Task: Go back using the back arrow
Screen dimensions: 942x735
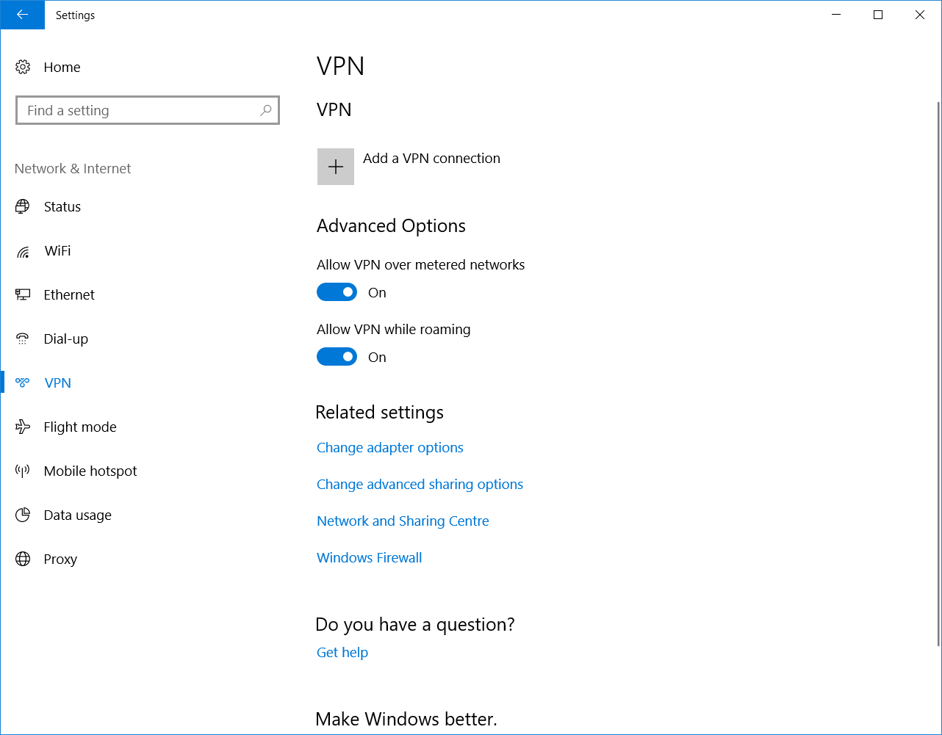Action: click(x=22, y=15)
